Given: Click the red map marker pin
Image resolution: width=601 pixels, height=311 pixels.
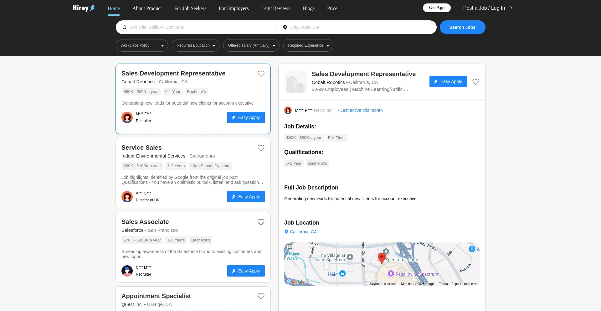Looking at the screenshot, I should 382,258.
